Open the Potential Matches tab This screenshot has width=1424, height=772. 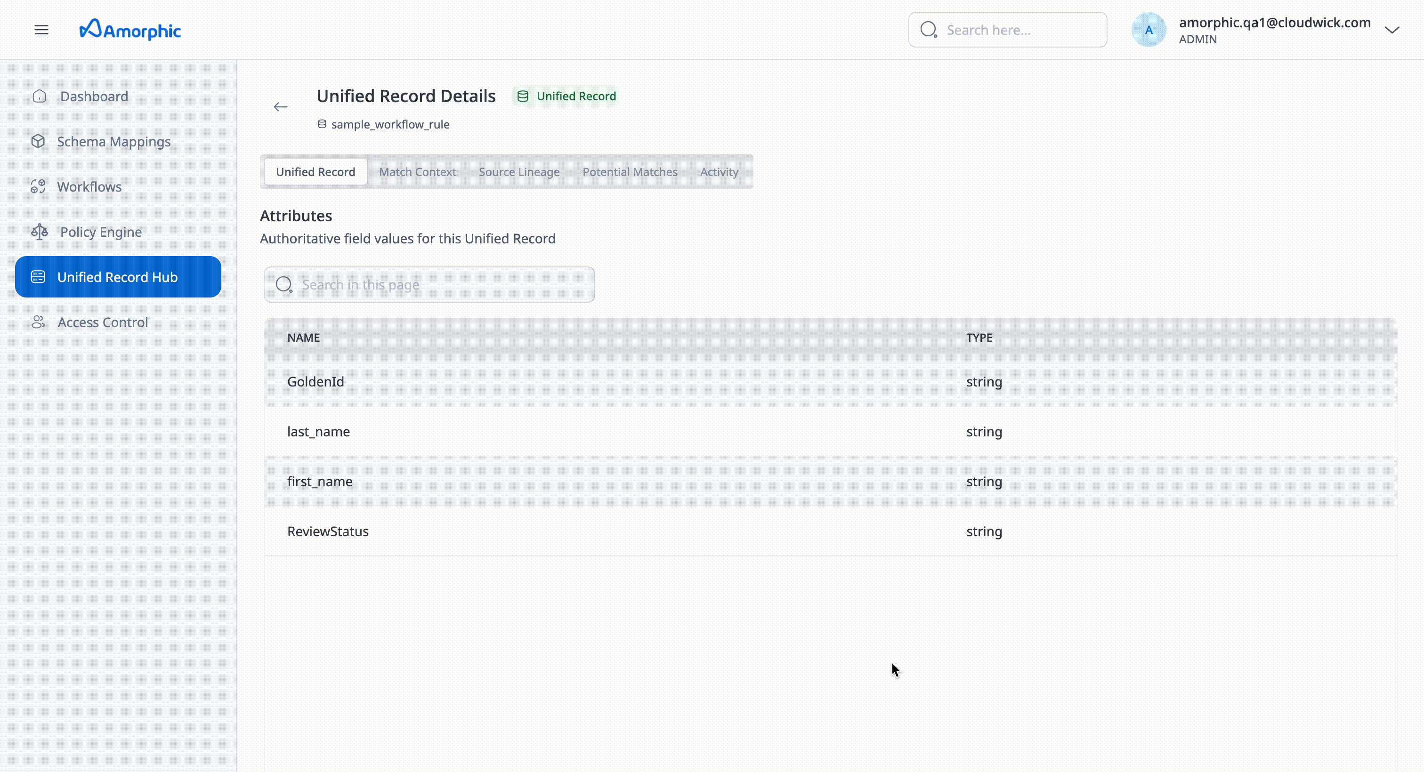tap(630, 171)
